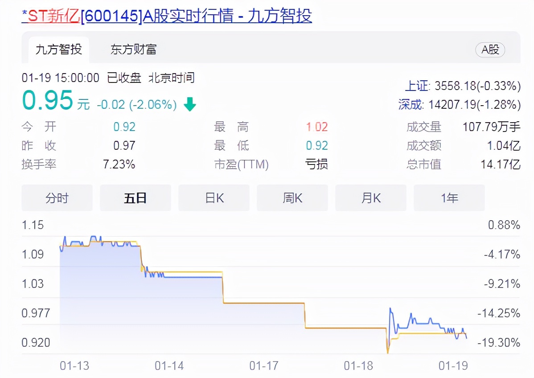
Task: Open the 1年 one-year chart
Action: (x=449, y=197)
